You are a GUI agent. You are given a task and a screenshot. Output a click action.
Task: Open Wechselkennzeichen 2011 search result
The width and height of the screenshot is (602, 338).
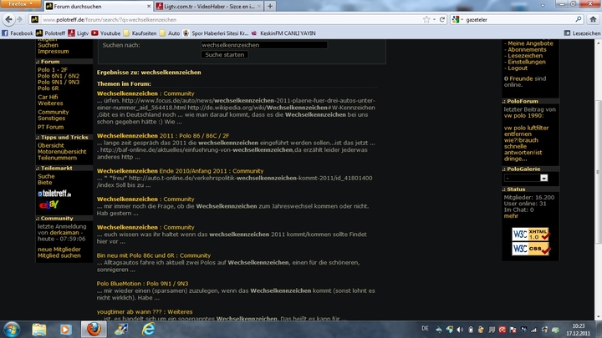coord(163,136)
